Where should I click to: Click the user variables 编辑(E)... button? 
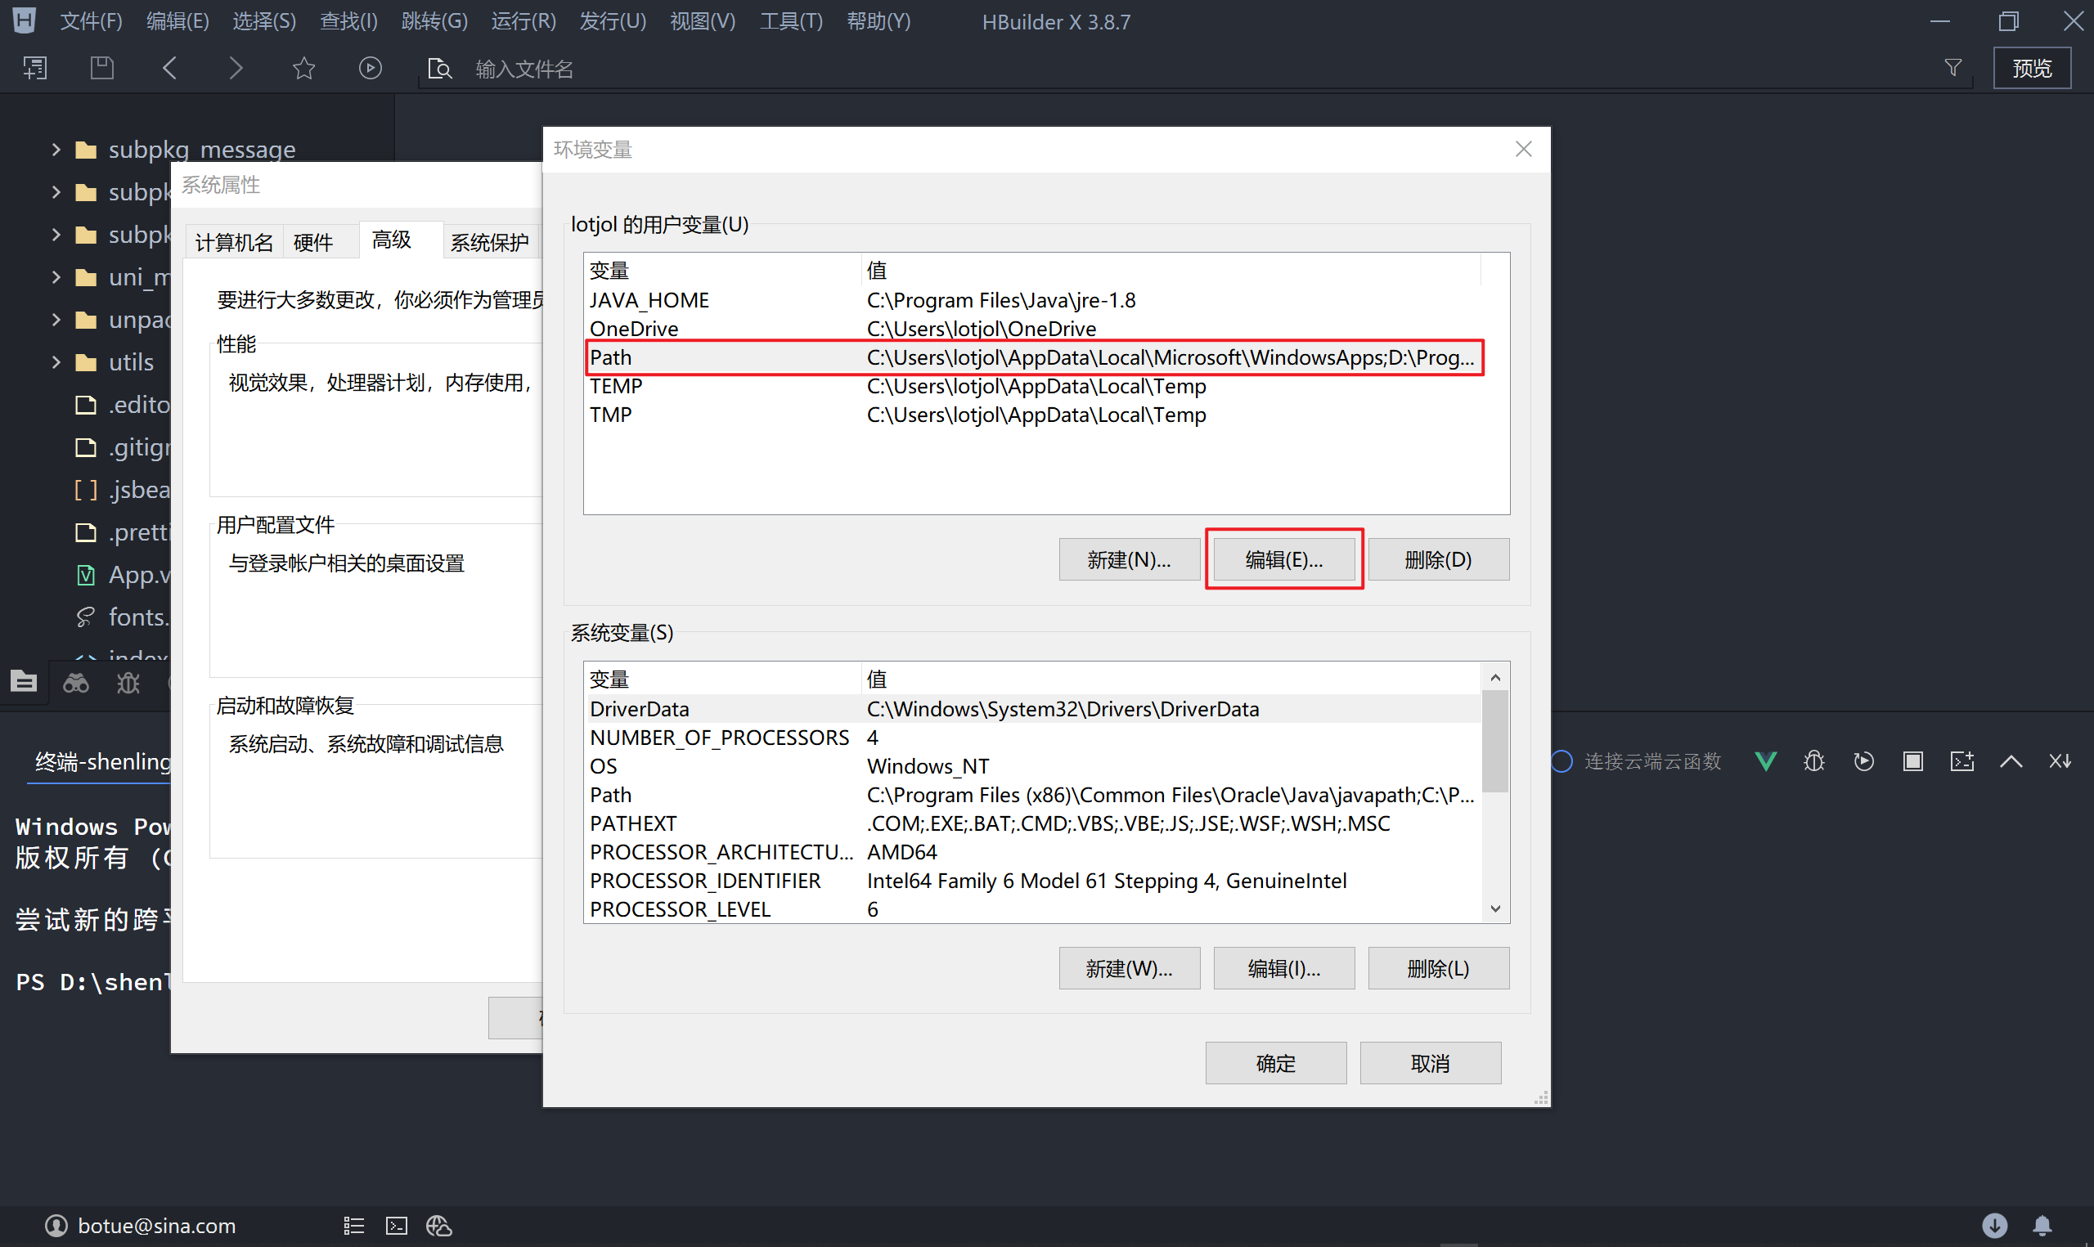(1283, 559)
